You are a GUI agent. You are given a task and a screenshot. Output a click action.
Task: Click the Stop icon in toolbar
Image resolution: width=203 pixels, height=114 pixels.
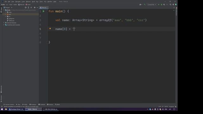tap(167, 4)
